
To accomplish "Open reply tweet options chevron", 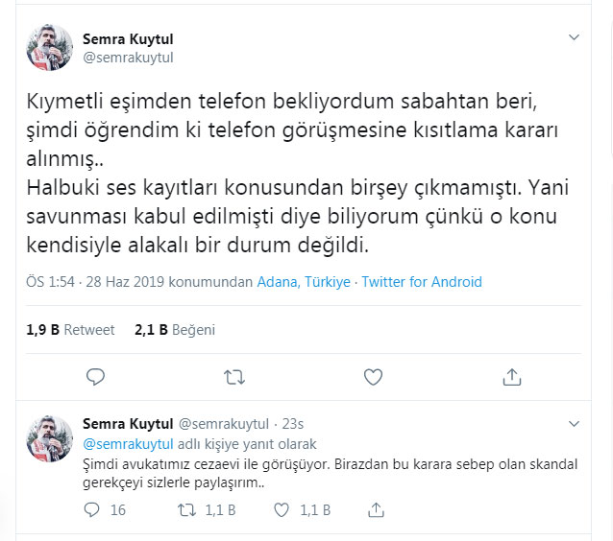I will (575, 423).
